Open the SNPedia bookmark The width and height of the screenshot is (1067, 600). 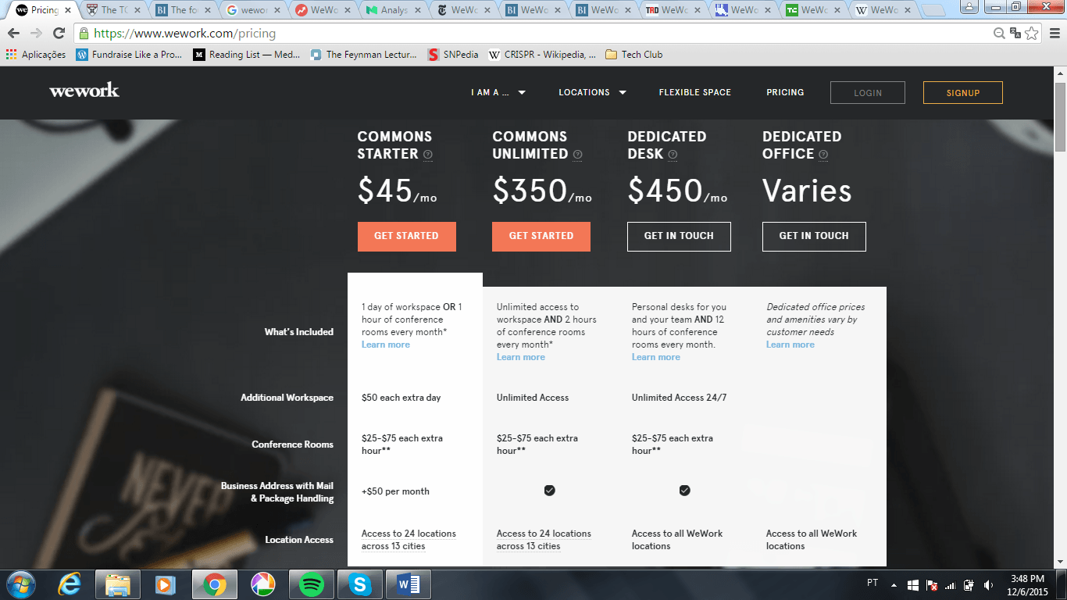(x=453, y=55)
